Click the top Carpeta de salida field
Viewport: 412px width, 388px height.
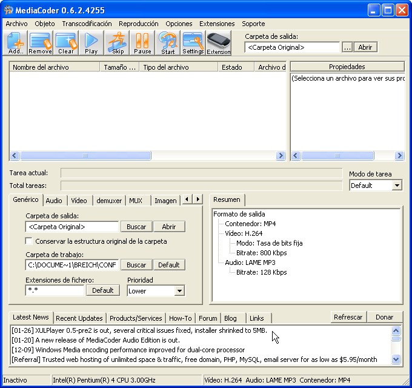[292, 47]
